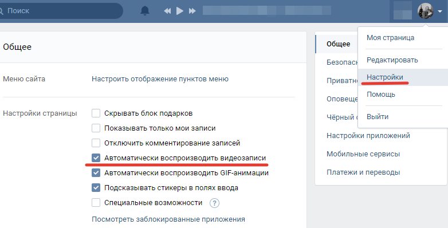Viewport: 448px width, 228px height.
Task: Enable Специальные возможности checkbox
Action: click(x=96, y=203)
